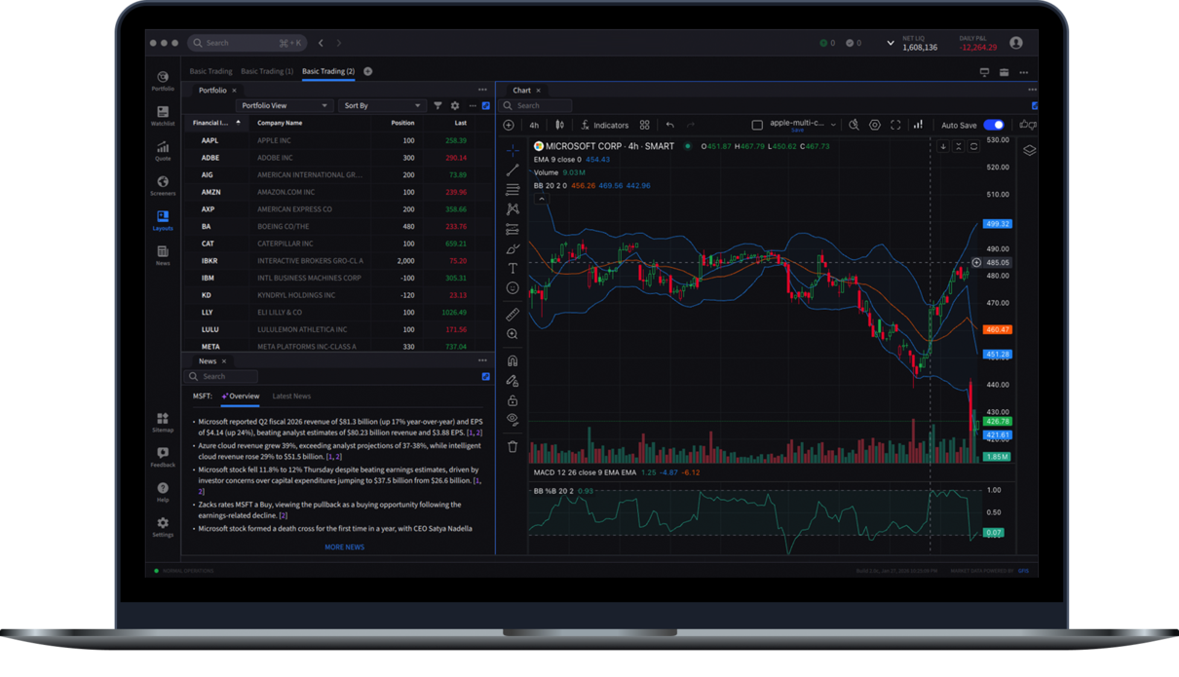The height and width of the screenshot is (677, 1179).
Task: Open the Sitemap sidebar icon
Action: click(x=163, y=422)
